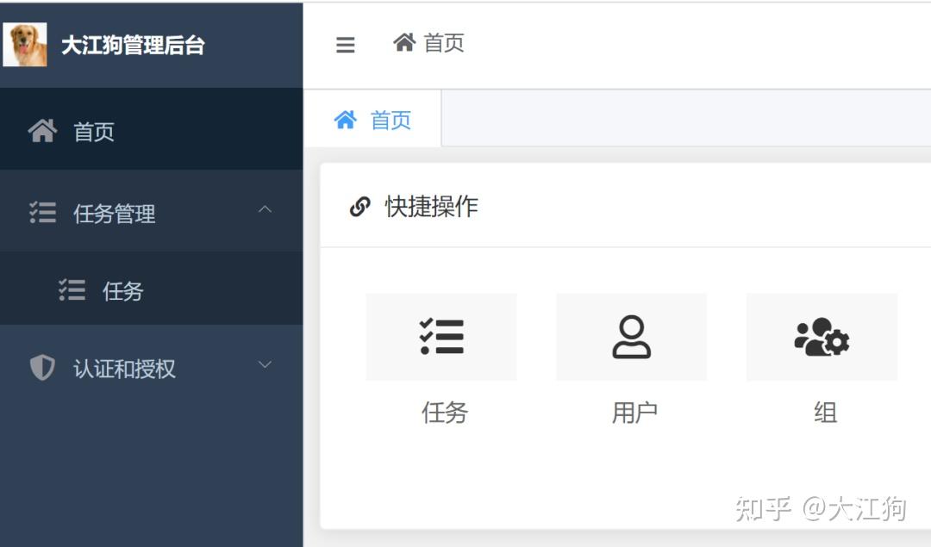Click the link icon beside 快捷操作
Image resolution: width=931 pixels, height=547 pixels.
point(359,207)
